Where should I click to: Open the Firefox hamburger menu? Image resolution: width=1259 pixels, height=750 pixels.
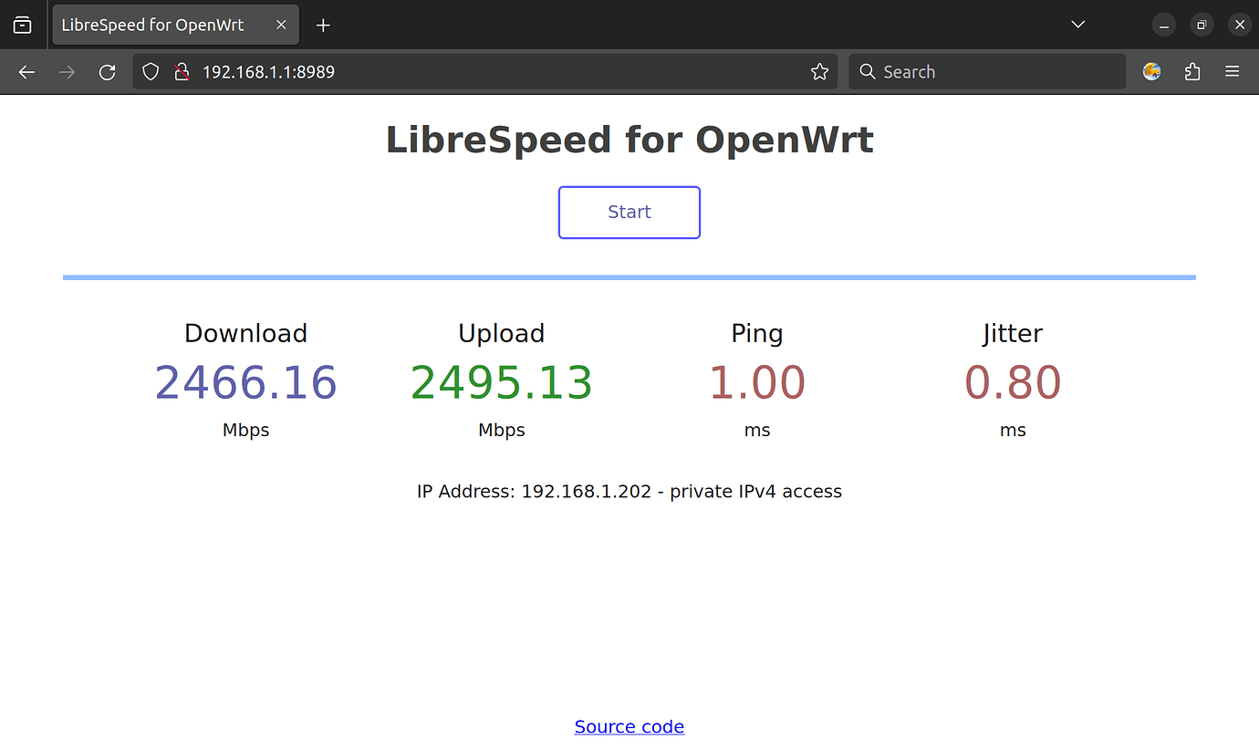[1233, 71]
